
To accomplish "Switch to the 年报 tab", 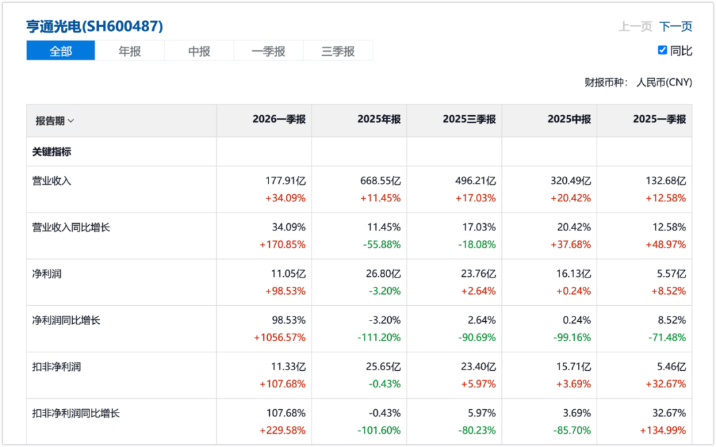I will click(x=130, y=50).
